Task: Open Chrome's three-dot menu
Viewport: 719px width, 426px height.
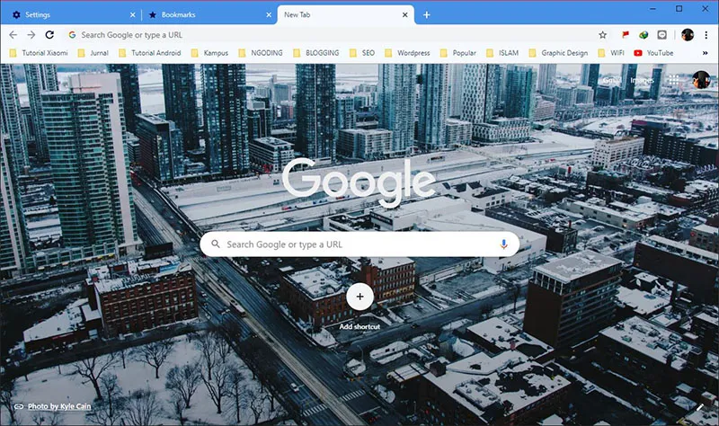Action: (706, 35)
